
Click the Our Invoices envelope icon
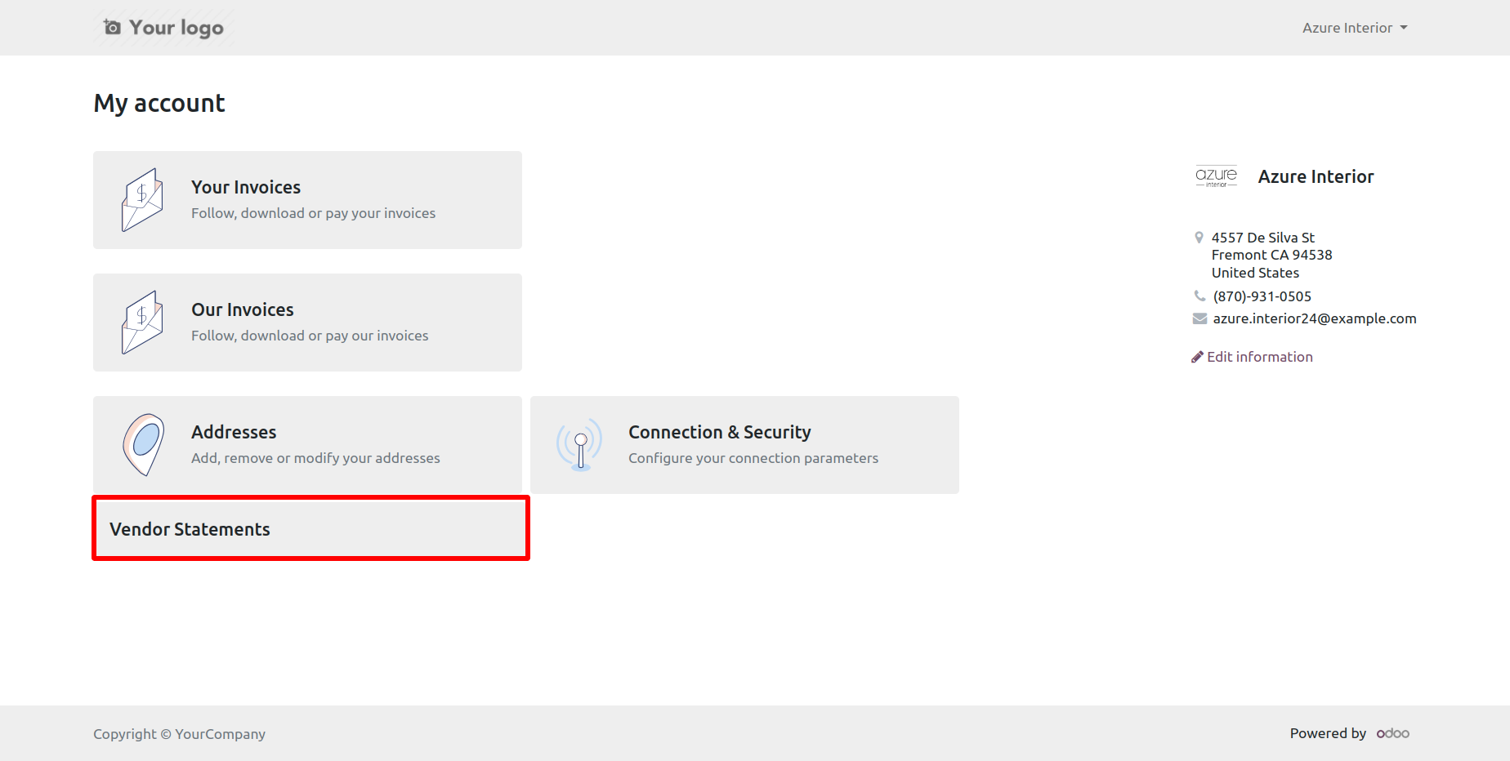pyautogui.click(x=142, y=323)
